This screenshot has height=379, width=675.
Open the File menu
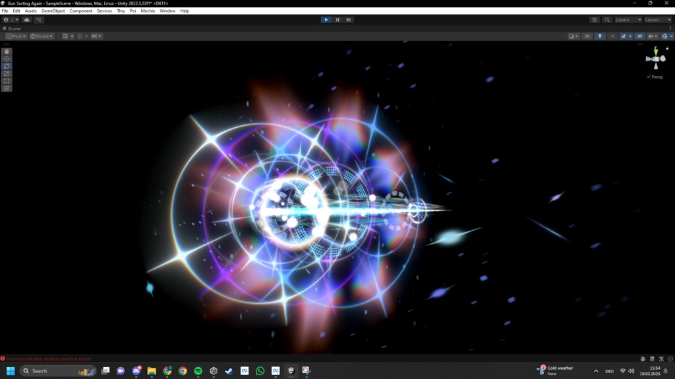[5, 11]
